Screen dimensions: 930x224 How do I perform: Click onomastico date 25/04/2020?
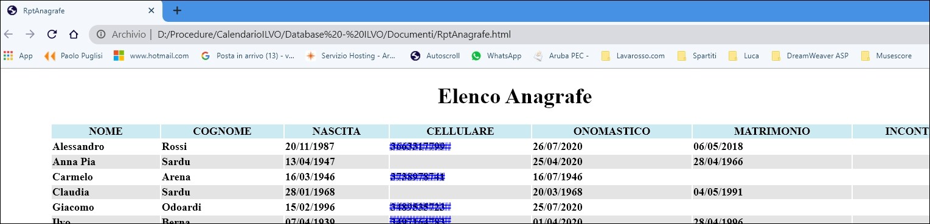coord(558,161)
